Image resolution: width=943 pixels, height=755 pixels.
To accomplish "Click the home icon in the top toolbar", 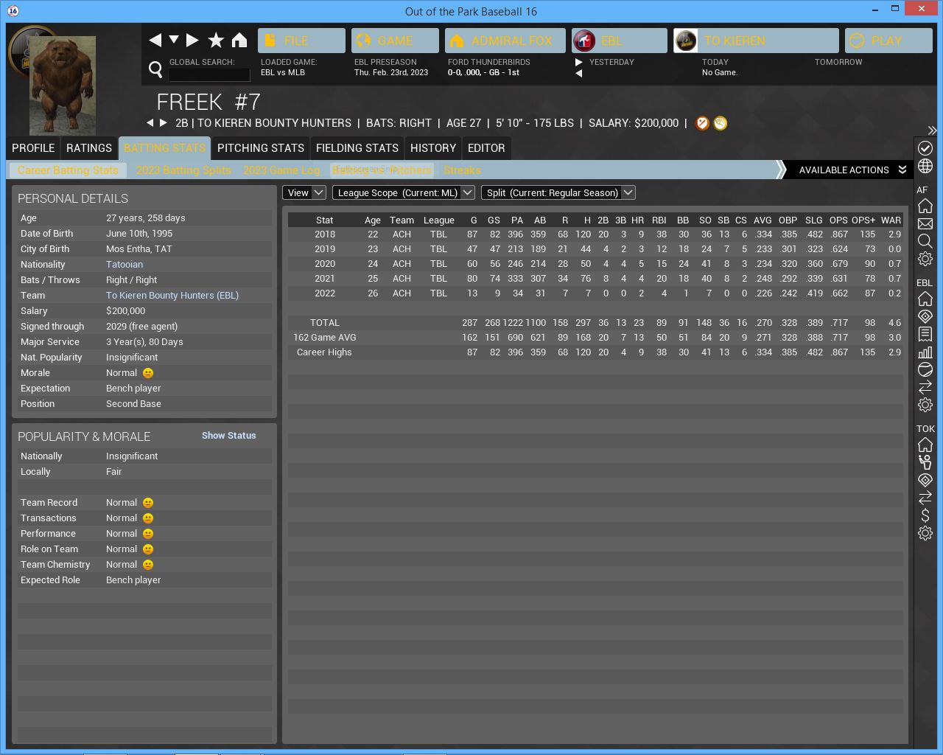I will (239, 40).
